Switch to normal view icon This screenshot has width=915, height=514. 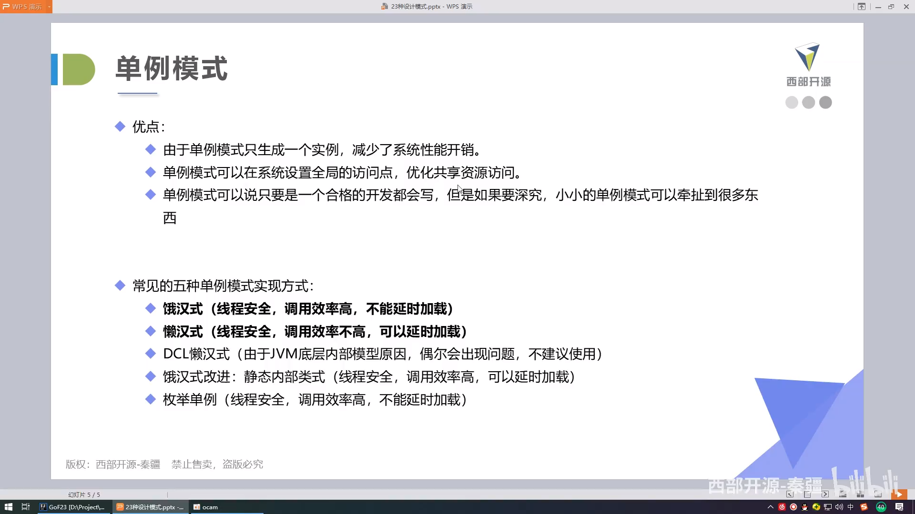tap(843, 494)
